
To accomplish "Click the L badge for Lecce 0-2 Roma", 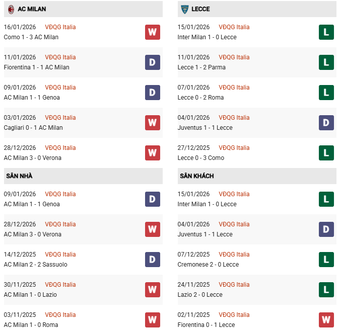I will coord(326,93).
